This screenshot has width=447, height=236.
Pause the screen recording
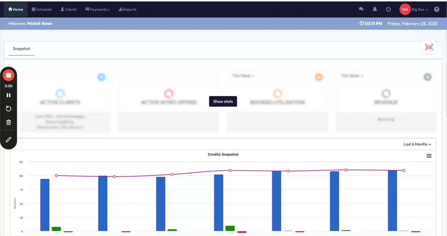coord(9,95)
